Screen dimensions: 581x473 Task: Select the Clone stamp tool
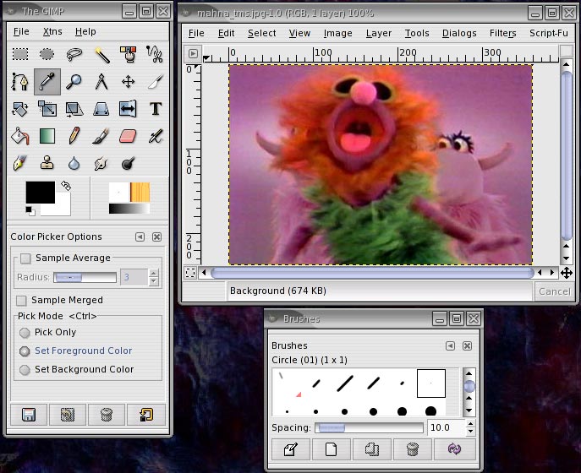pyautogui.click(x=47, y=163)
